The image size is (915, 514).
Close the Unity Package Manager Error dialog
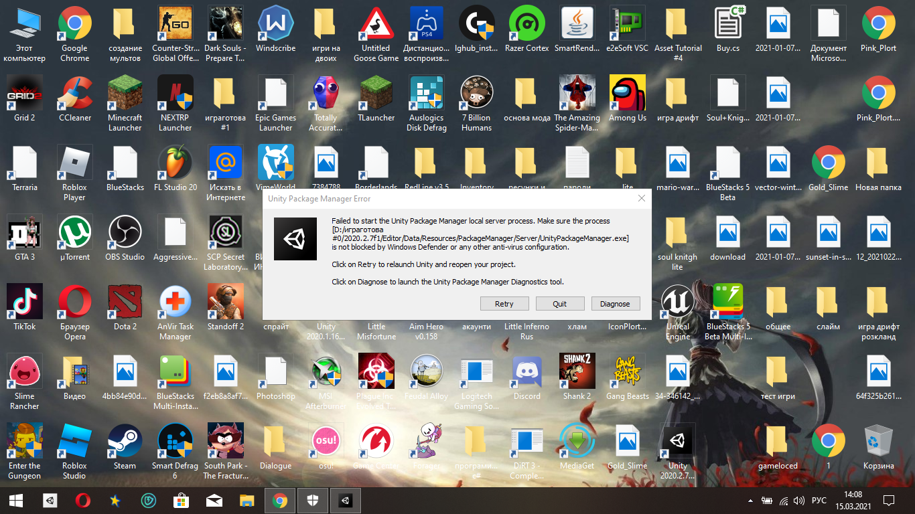point(641,198)
